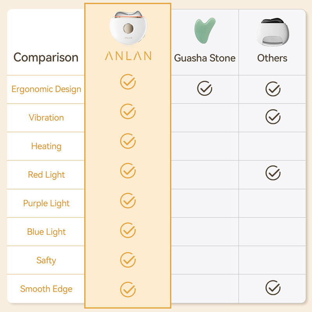Click ANLAN's Blue Light checkmark
This screenshot has width=312, height=312.
pyautogui.click(x=128, y=230)
